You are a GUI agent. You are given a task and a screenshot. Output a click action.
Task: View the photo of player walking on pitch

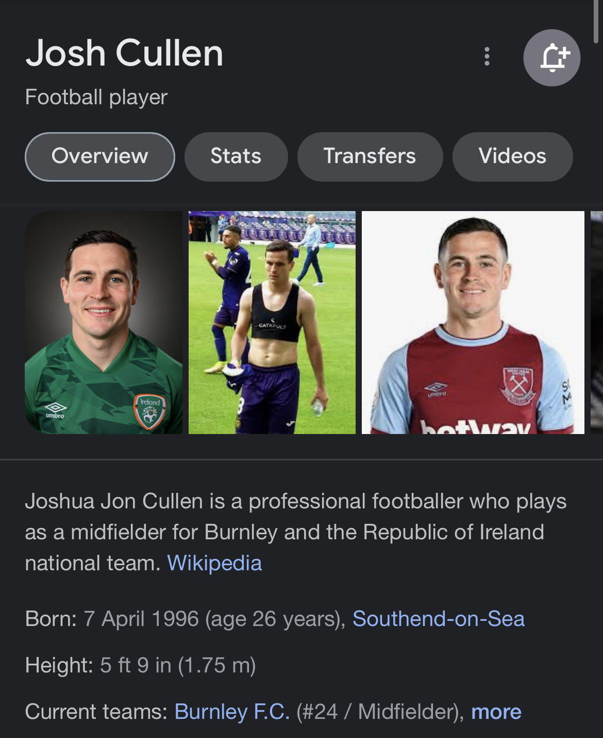click(x=272, y=323)
